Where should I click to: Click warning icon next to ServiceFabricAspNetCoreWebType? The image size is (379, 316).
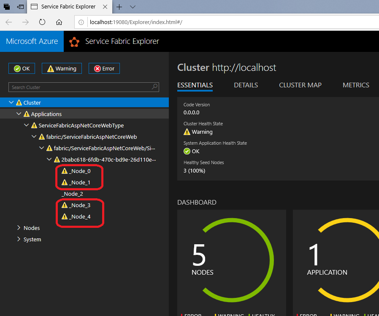coord(34,125)
